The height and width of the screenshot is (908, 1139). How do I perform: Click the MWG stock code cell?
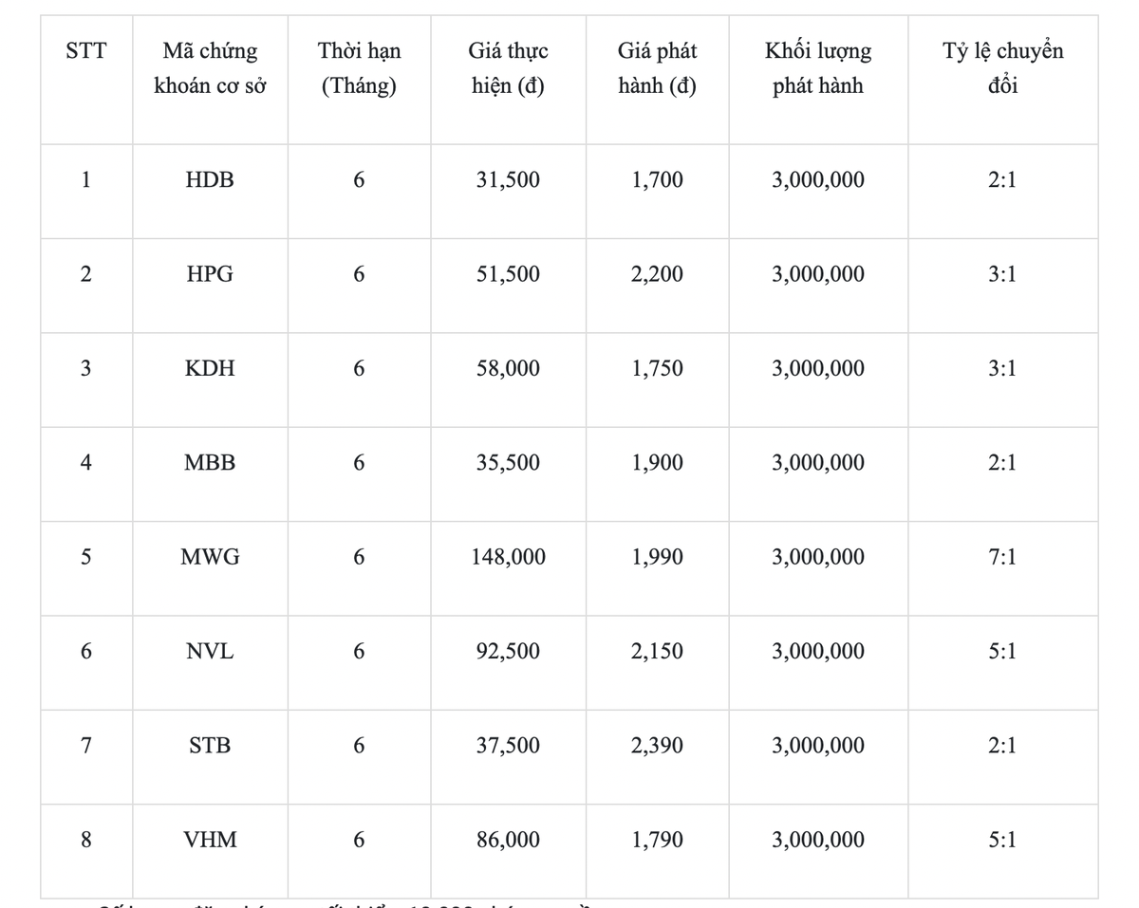(x=210, y=557)
